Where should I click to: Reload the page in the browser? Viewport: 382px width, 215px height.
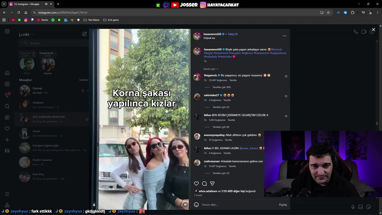[x=19, y=13]
